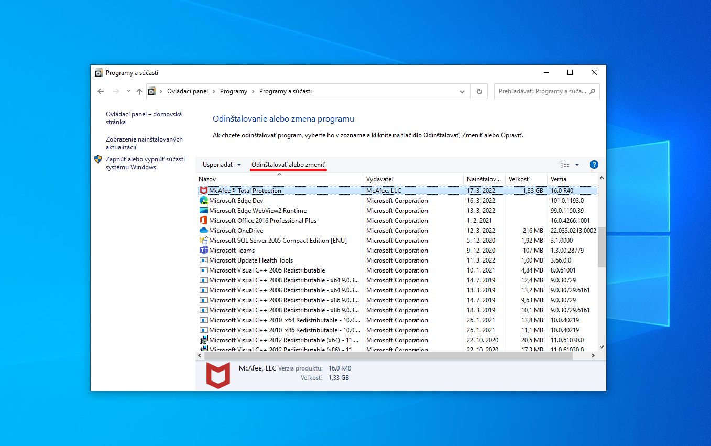
Task: Click the Visual C++ 2012 (x64) installer icon
Action: 204,340
